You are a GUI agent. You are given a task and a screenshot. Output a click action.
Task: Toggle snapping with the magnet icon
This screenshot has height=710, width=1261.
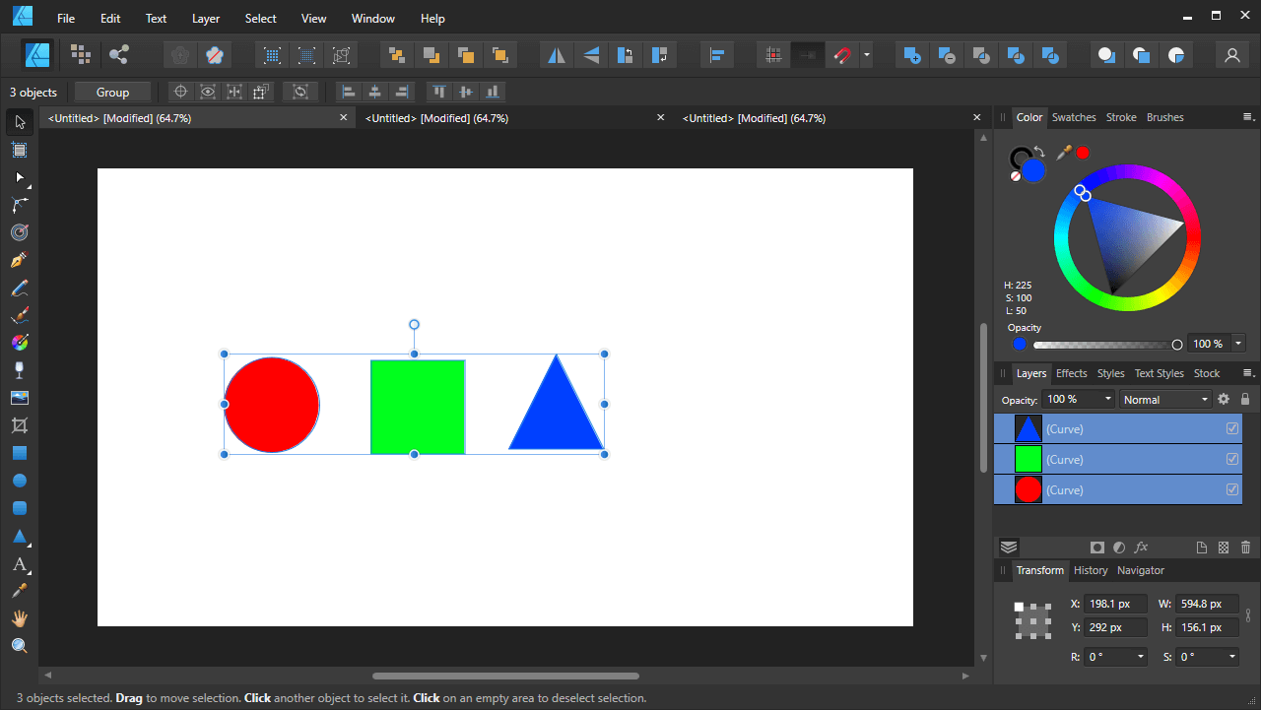pos(844,55)
